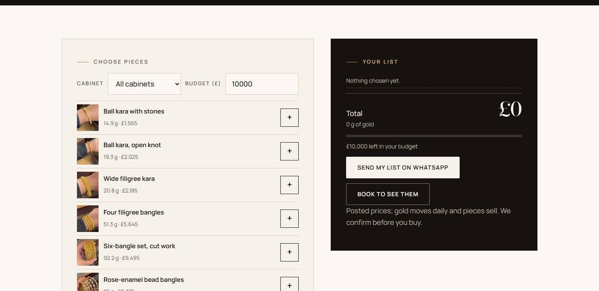Add Six-bangle set, cut work
Image resolution: width=599 pixels, height=291 pixels.
(x=290, y=252)
